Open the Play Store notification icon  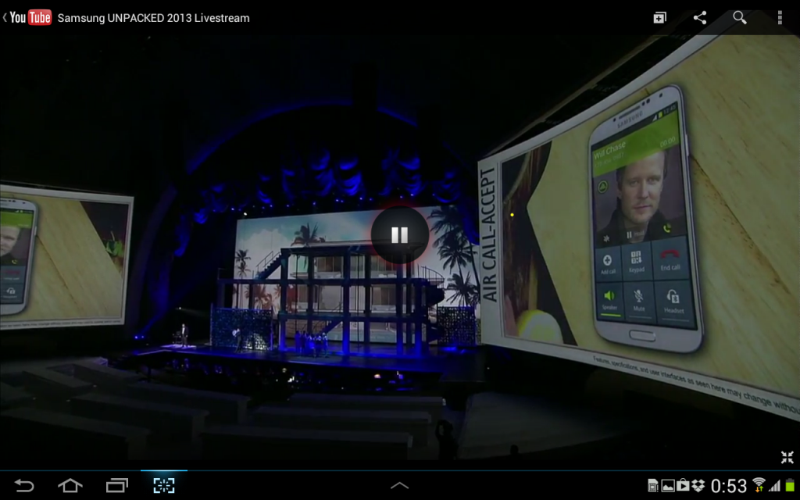(x=683, y=485)
